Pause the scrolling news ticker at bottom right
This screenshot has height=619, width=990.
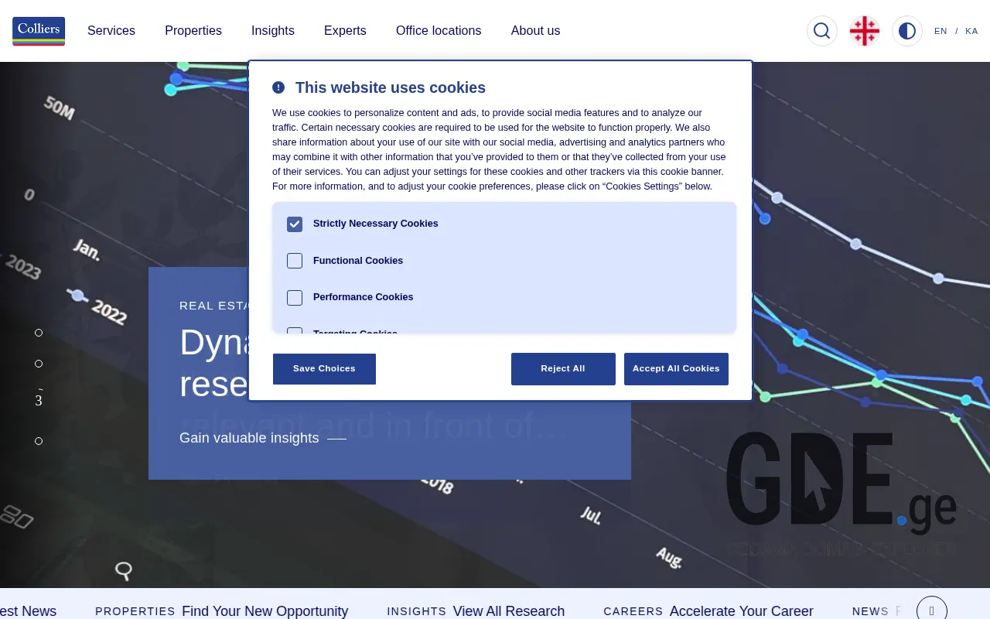pyautogui.click(x=931, y=610)
